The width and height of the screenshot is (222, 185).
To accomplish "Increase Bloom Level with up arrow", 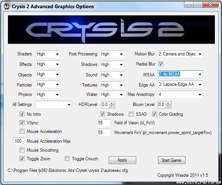I will click(168, 103).
